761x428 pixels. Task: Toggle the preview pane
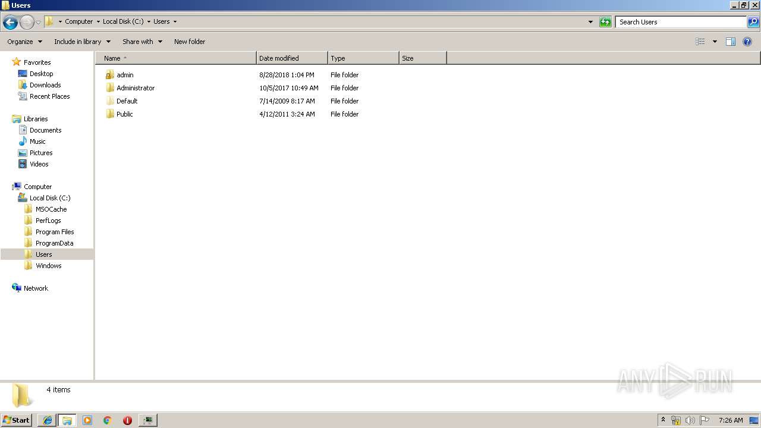coord(731,42)
